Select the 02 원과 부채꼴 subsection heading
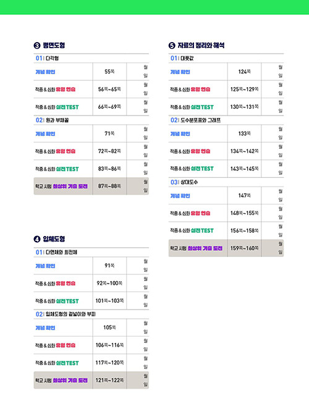309x417 pixels. click(x=52, y=120)
